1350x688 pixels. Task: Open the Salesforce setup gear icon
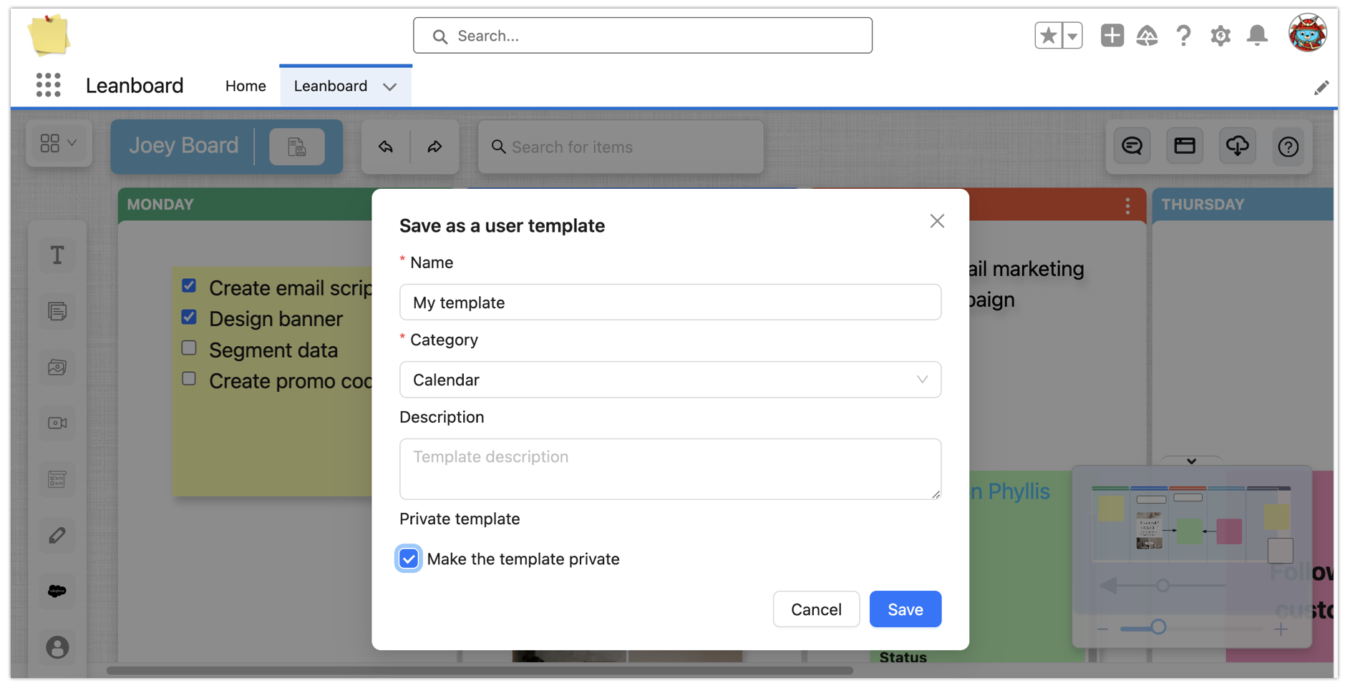pos(1220,35)
